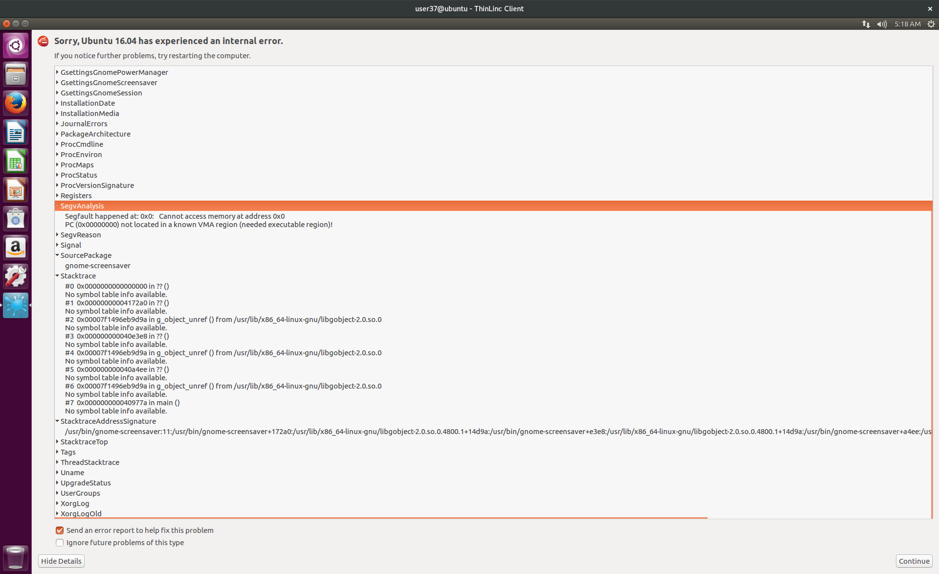
Task: Uncheck Send an error report checkbox
Action: (x=60, y=530)
